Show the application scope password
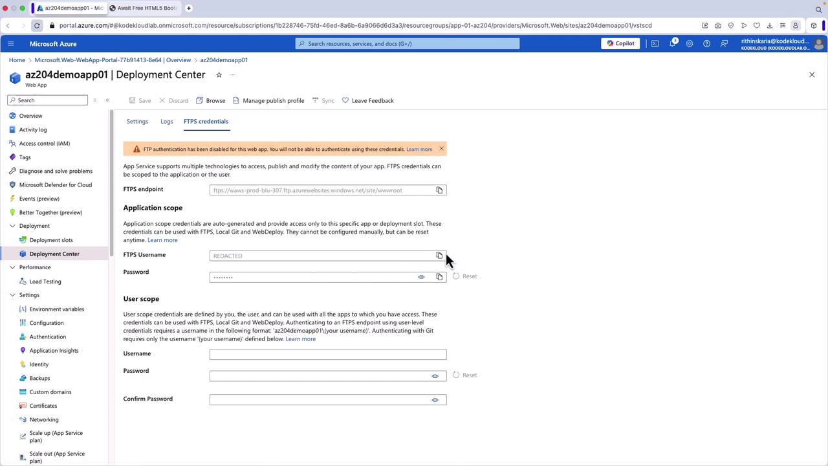 [x=421, y=277]
